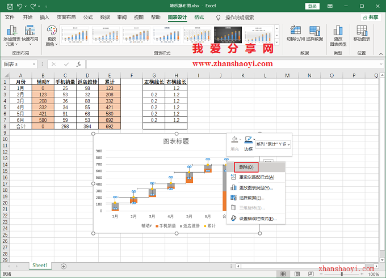Viewport: 386px width, 278px height.
Task: Click Insert Function fx icon
Action: coord(78,65)
